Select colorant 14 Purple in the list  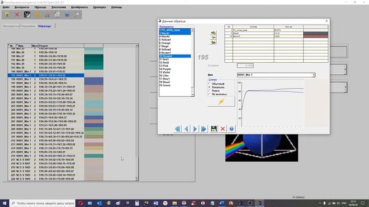175,69
